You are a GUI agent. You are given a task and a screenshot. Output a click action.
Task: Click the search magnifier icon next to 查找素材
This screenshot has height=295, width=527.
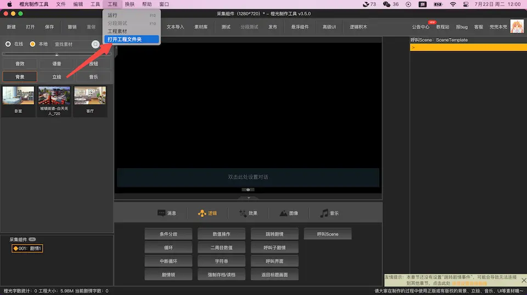(x=96, y=44)
